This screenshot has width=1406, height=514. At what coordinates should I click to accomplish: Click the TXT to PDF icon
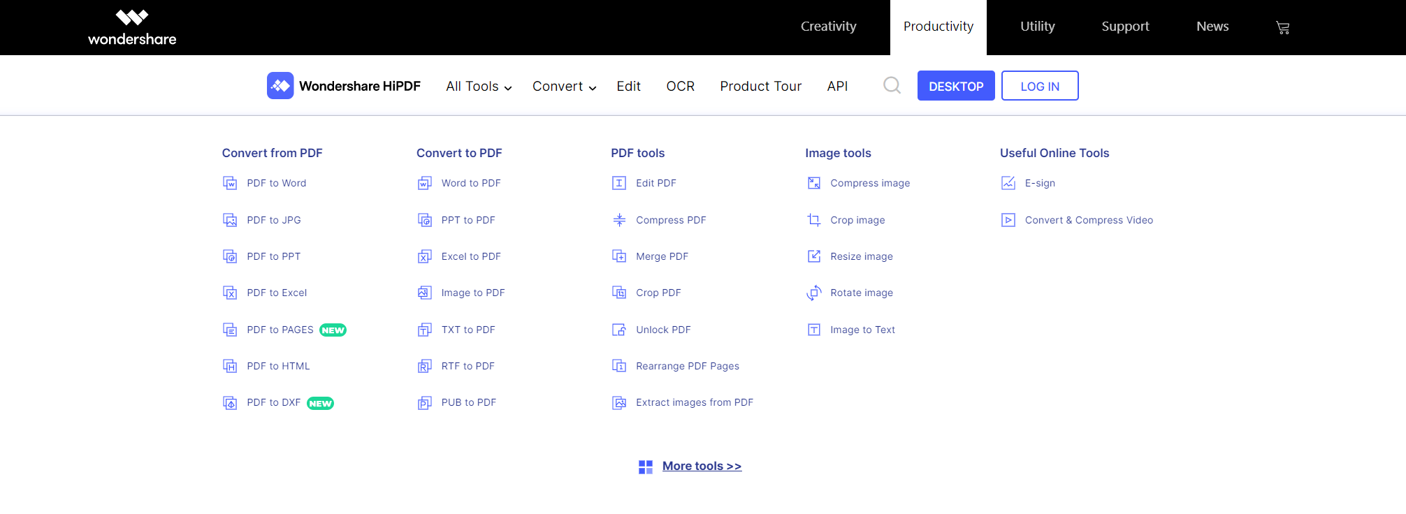point(425,330)
